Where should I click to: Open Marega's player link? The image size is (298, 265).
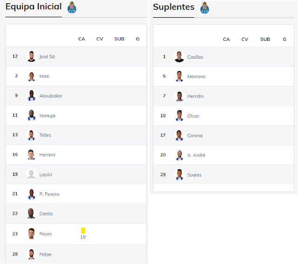(x=47, y=115)
